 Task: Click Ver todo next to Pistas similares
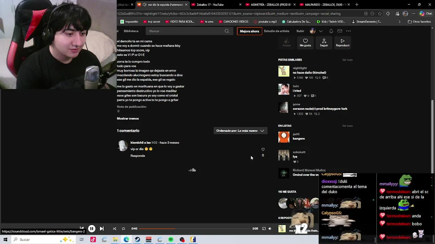click(347, 60)
